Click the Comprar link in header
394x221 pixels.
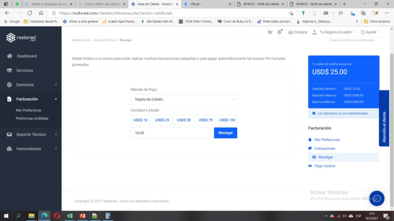298,32
